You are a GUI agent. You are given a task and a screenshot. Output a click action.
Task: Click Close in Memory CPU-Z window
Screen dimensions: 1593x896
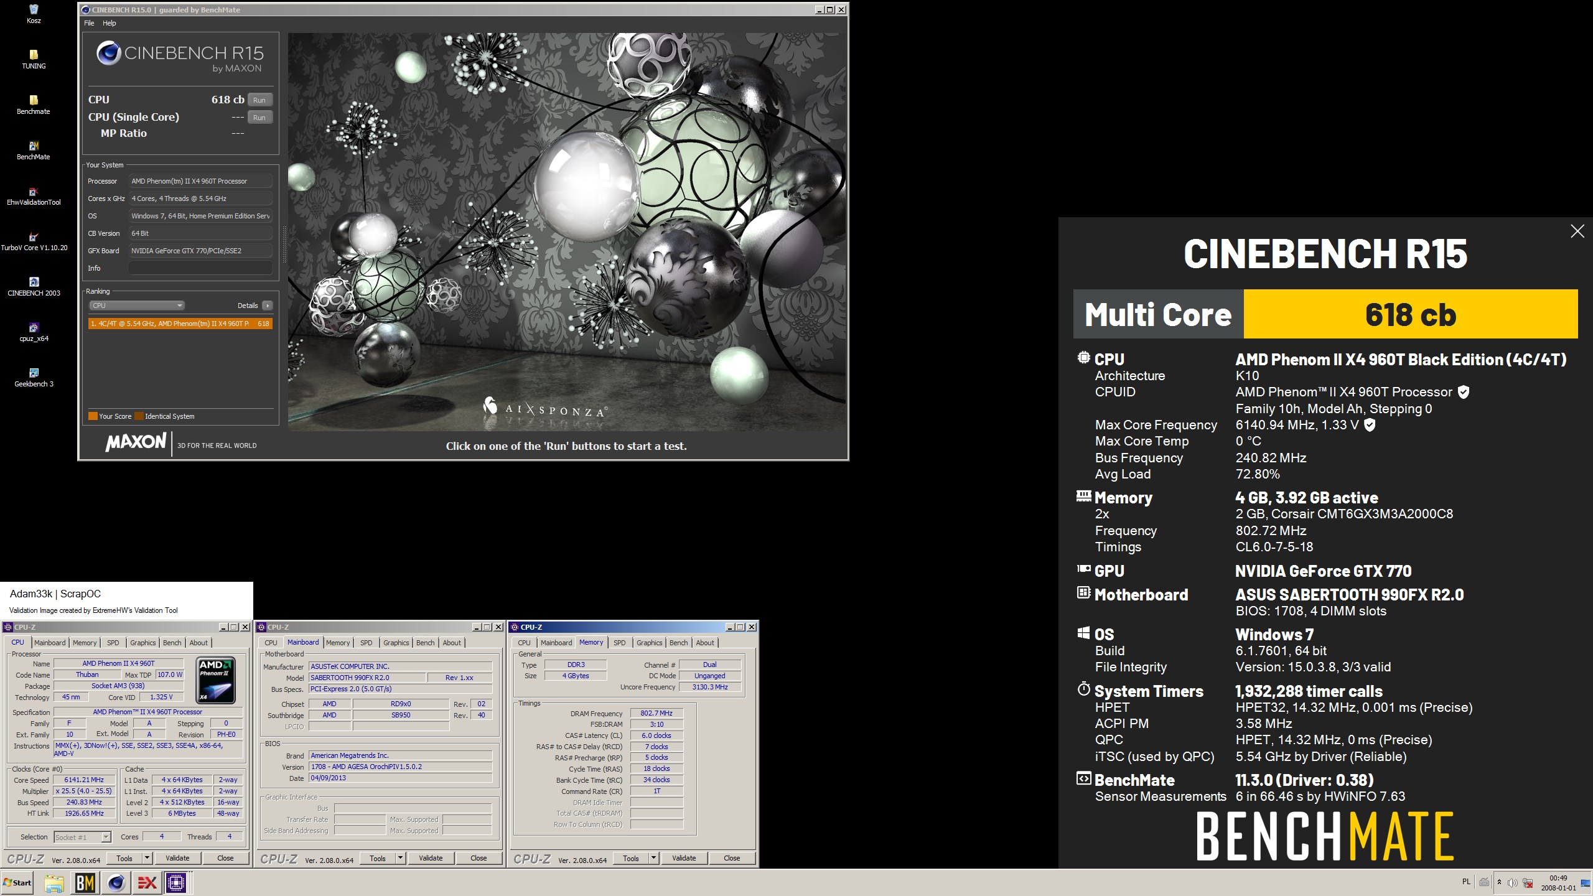point(732,858)
